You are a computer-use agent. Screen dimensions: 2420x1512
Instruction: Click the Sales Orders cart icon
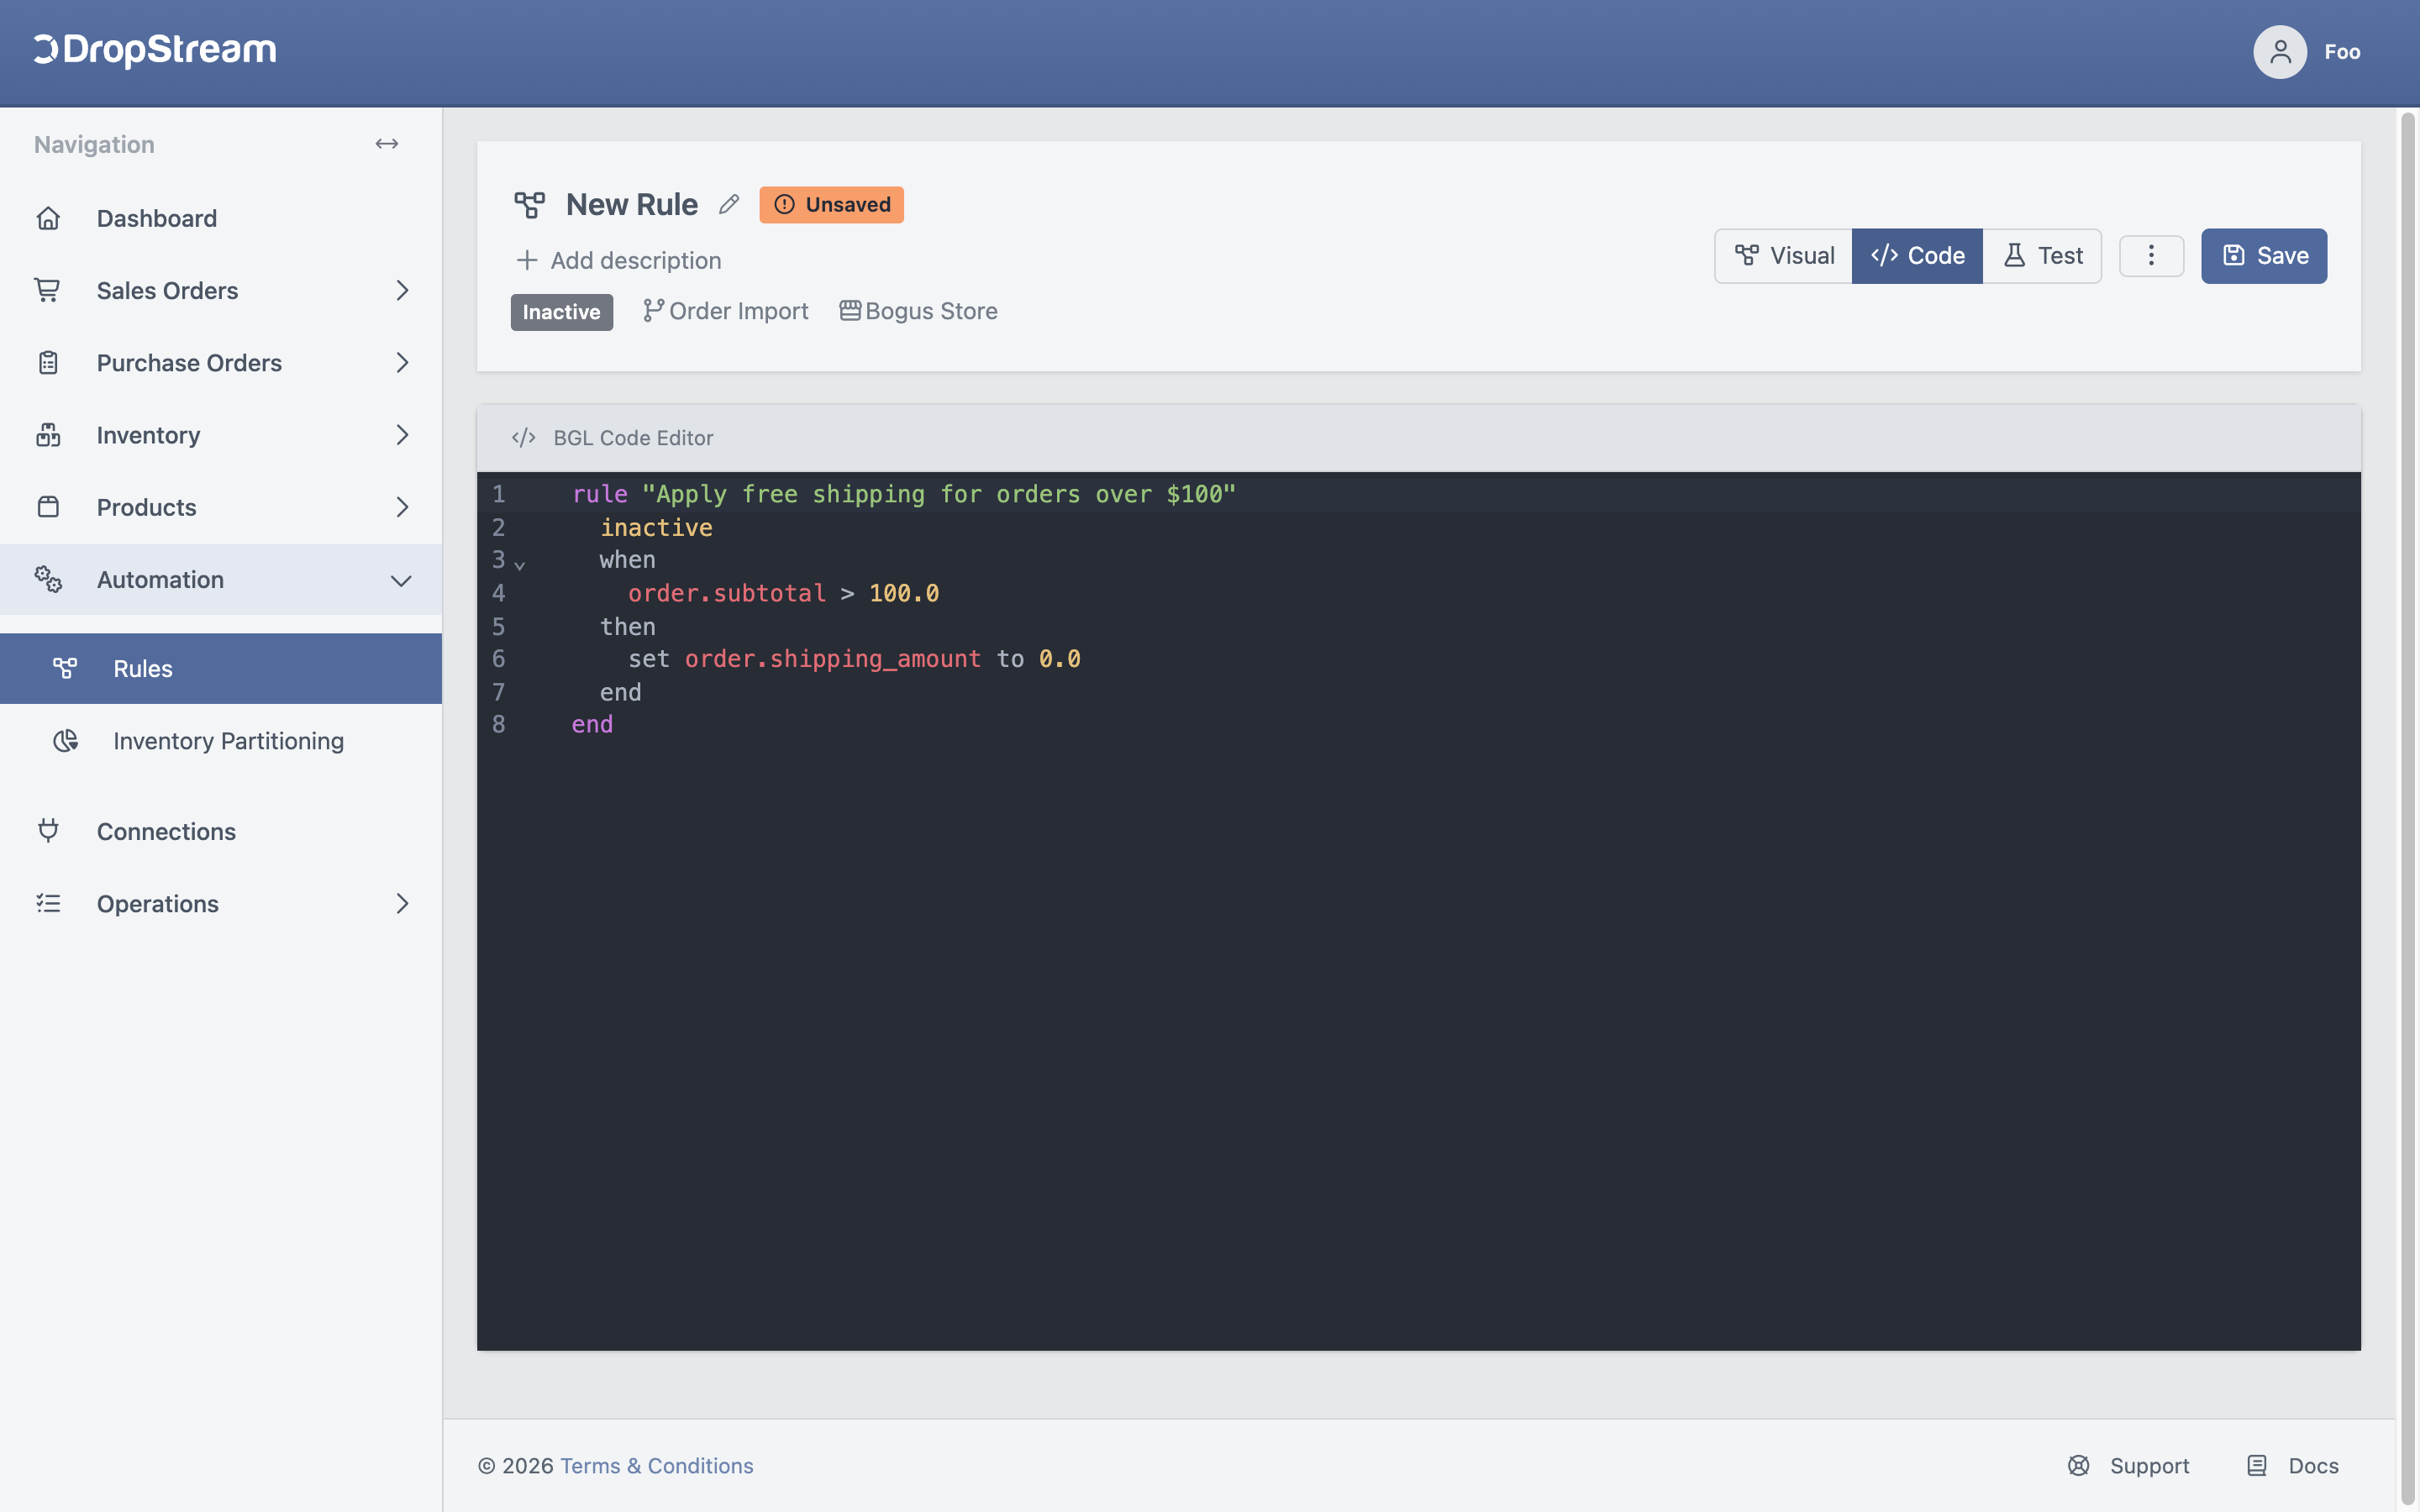pos(48,290)
